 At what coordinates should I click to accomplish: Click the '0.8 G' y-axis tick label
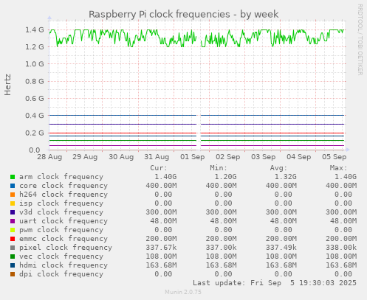pos(35,81)
